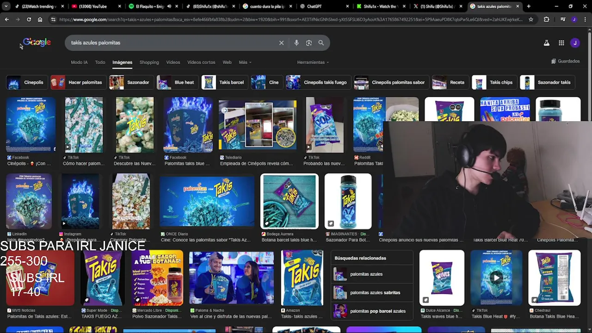The height and width of the screenshot is (333, 592).
Task: Switch to Videos results
Action: pyautogui.click(x=173, y=62)
